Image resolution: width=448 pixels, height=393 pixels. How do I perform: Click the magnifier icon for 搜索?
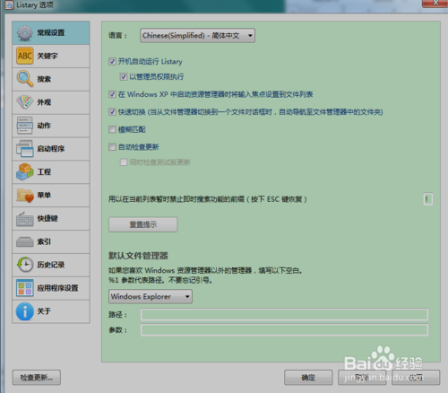pos(25,79)
